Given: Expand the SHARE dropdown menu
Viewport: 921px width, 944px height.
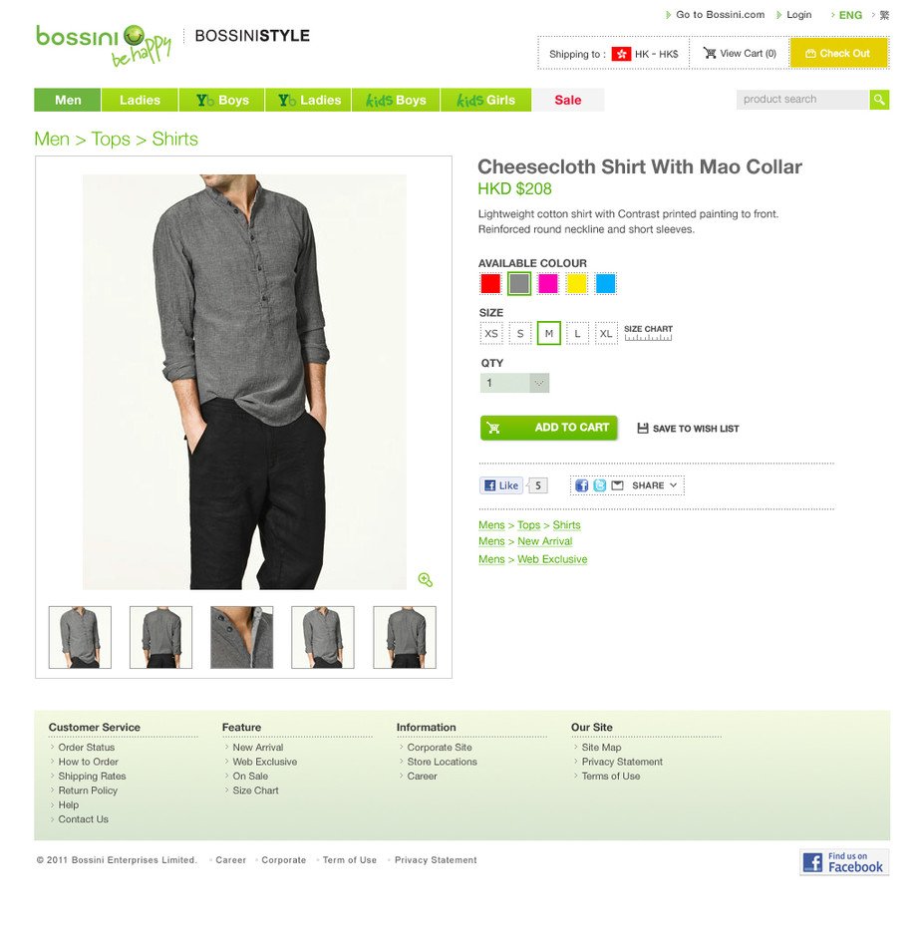Looking at the screenshot, I should 654,485.
